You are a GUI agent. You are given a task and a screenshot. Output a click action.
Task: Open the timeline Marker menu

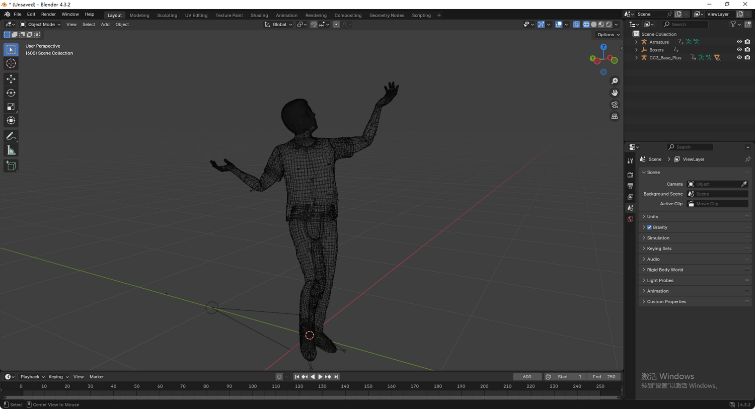[x=97, y=377]
